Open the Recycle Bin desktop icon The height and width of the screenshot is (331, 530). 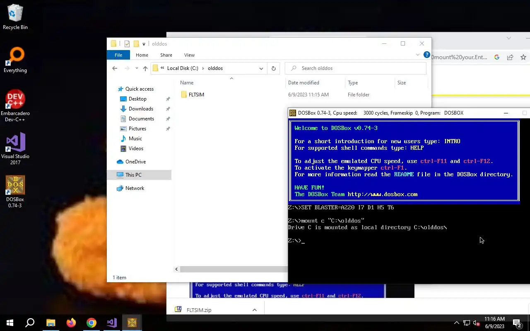click(x=15, y=17)
